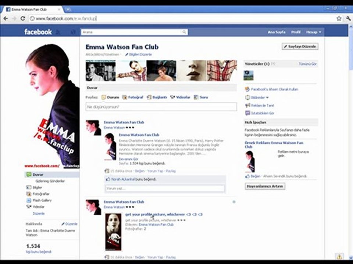This screenshot has width=353, height=264.
Task: Click Beğen on first post
Action: pyautogui.click(x=140, y=171)
